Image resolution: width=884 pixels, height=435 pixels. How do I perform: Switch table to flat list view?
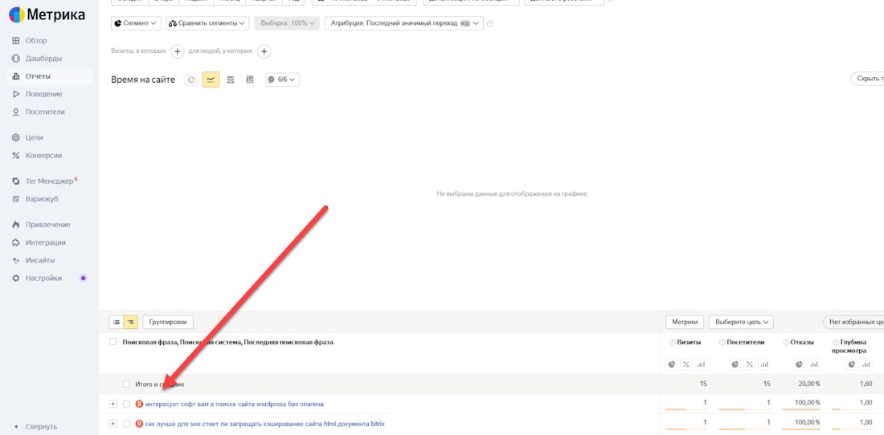[x=117, y=322]
